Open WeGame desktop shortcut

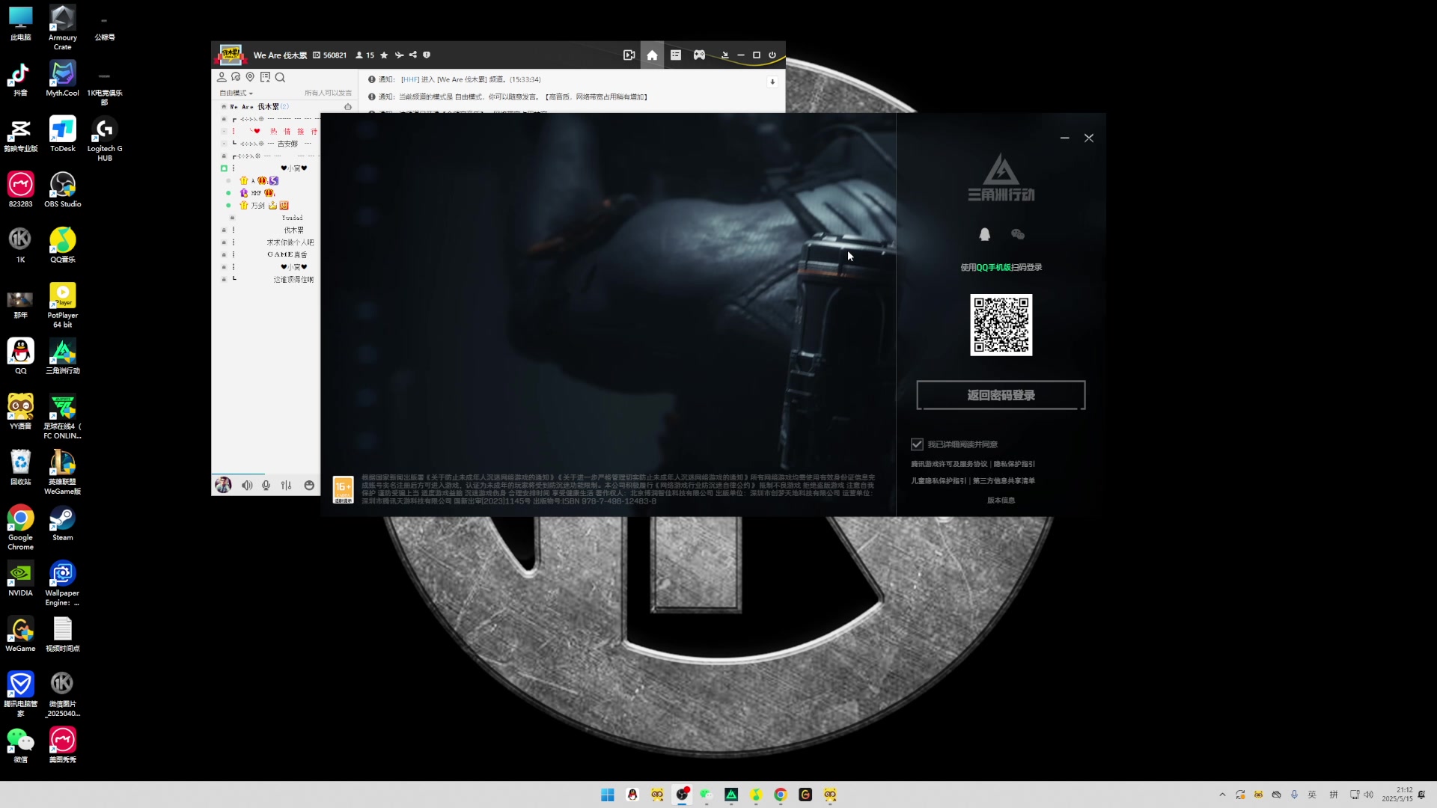click(x=20, y=634)
